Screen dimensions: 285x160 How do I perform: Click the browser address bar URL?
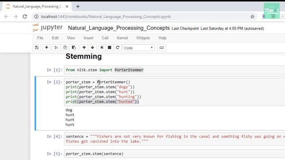coord(106,17)
